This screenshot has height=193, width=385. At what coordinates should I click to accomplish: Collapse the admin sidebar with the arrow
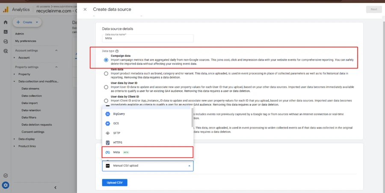pyautogui.click(x=55, y=187)
